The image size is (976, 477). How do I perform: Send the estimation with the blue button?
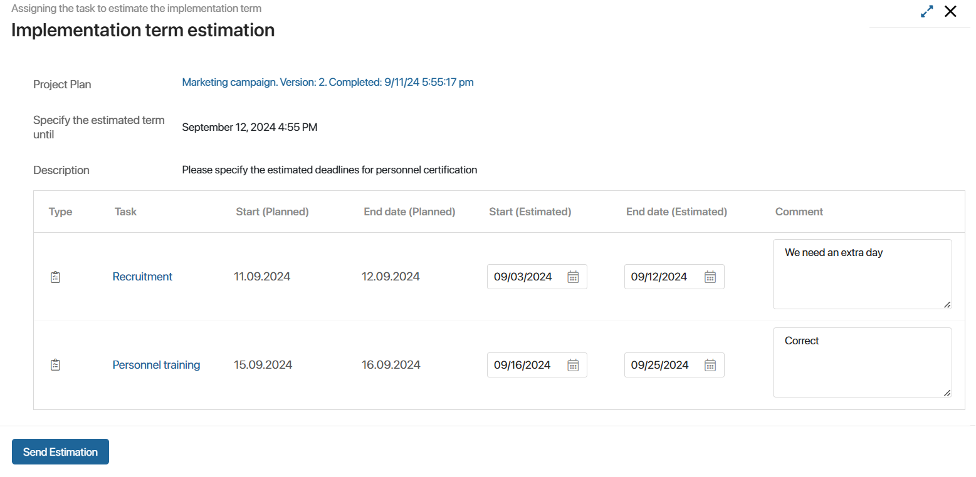pos(60,452)
